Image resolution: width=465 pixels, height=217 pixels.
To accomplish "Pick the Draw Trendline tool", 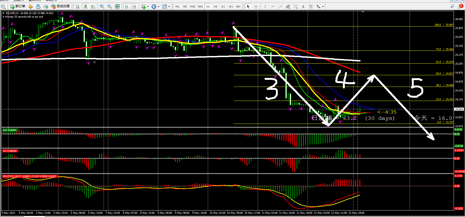I will pos(280,6).
